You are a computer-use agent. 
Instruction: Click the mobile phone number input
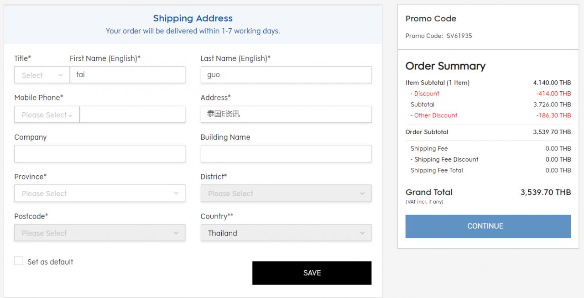coord(132,115)
